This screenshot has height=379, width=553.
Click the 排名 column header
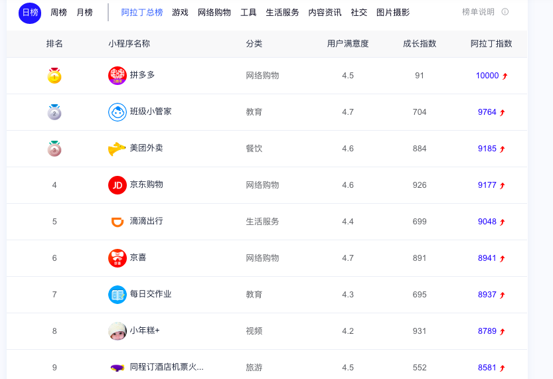54,44
